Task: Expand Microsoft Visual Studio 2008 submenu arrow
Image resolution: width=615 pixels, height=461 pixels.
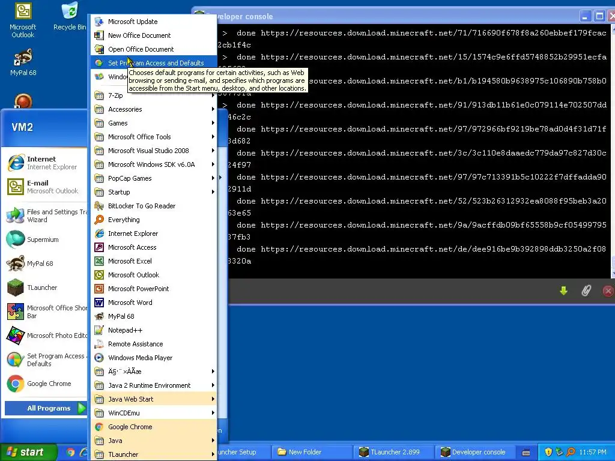Action: coord(213,151)
